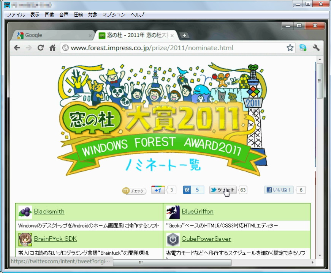Click the Skype extension icon
Screen dimensions: 331x273
point(303,48)
